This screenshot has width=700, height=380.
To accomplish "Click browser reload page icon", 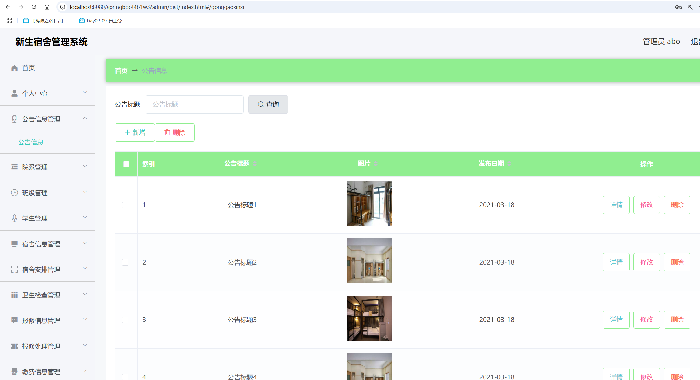I will click(x=34, y=7).
